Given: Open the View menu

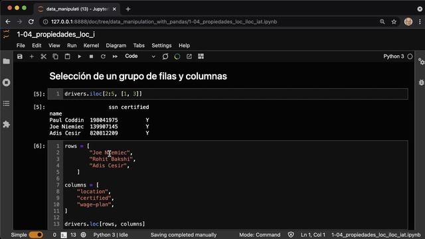Looking at the screenshot, I should pyautogui.click(x=54, y=46).
